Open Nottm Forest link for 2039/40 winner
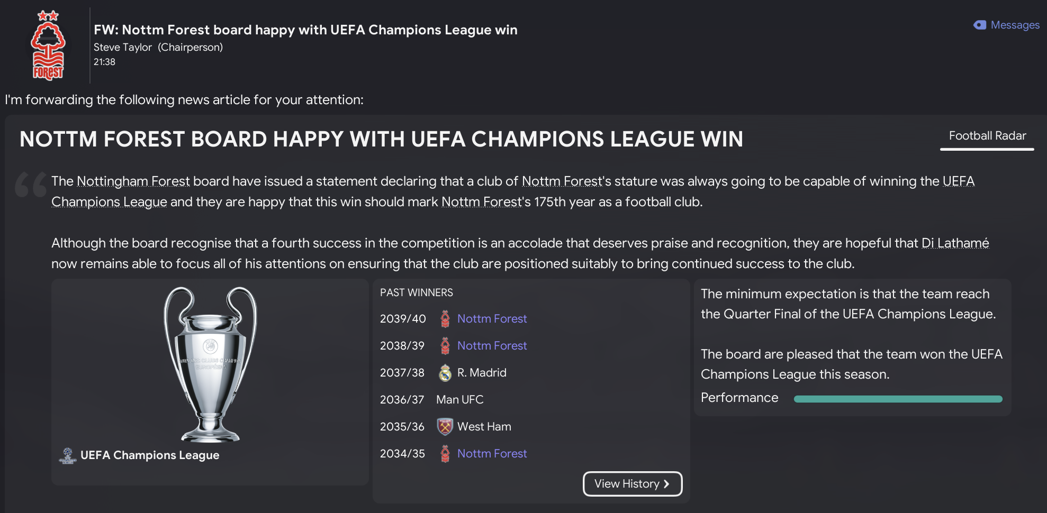This screenshot has width=1047, height=513. click(492, 319)
